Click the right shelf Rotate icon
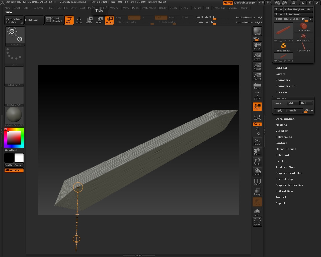 point(257,172)
